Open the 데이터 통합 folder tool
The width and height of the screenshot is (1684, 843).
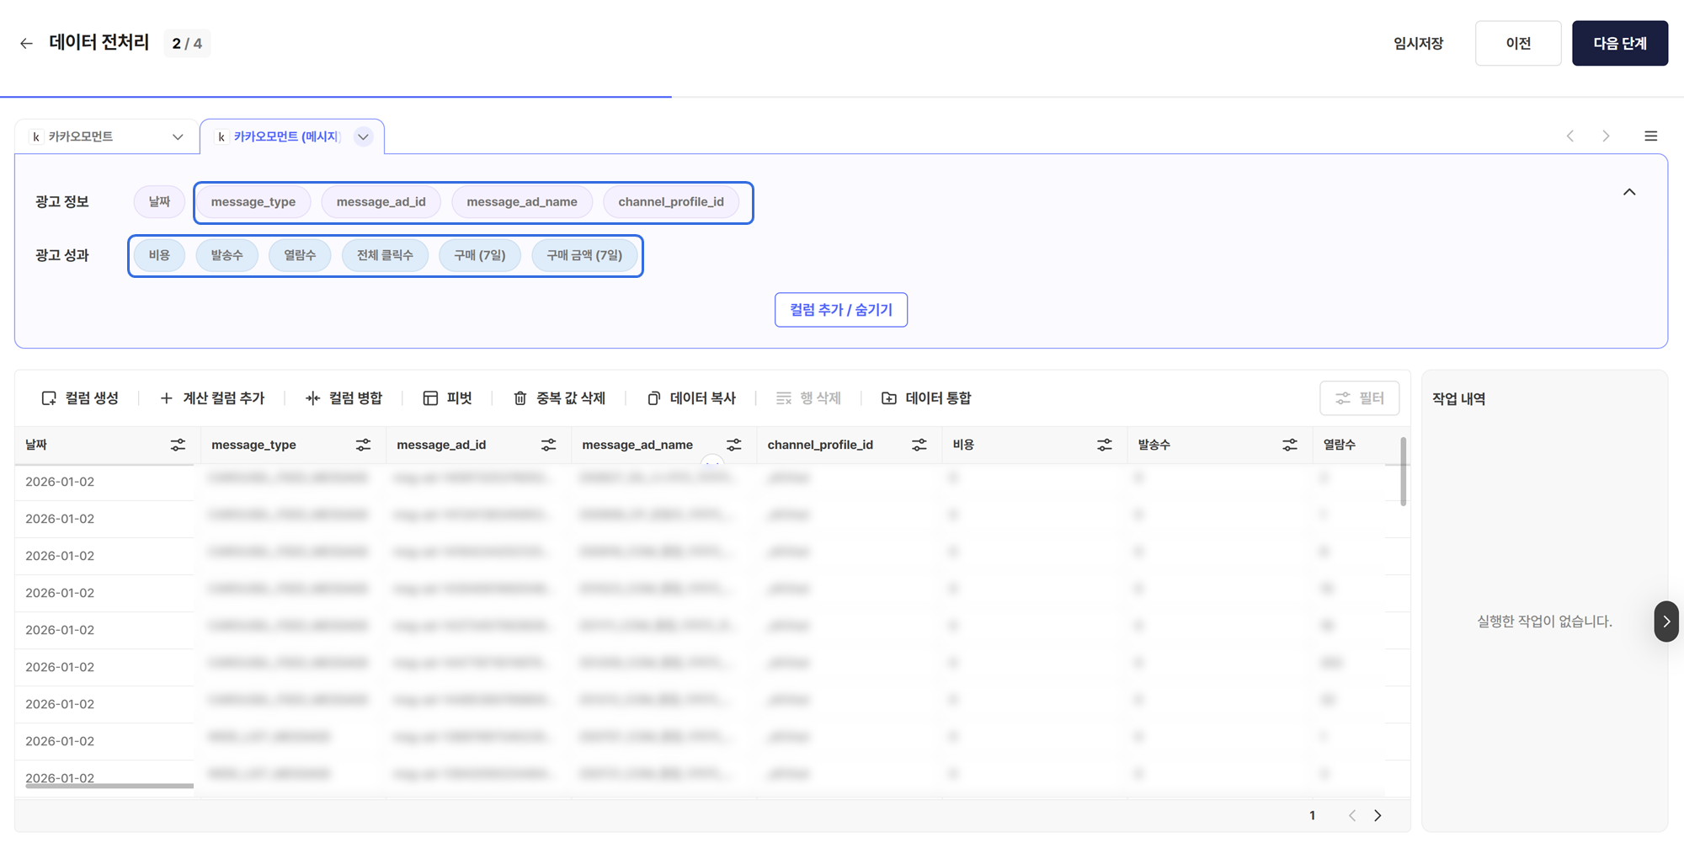pyautogui.click(x=889, y=398)
